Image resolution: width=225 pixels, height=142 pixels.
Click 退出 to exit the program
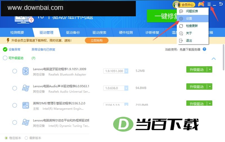click(193, 40)
